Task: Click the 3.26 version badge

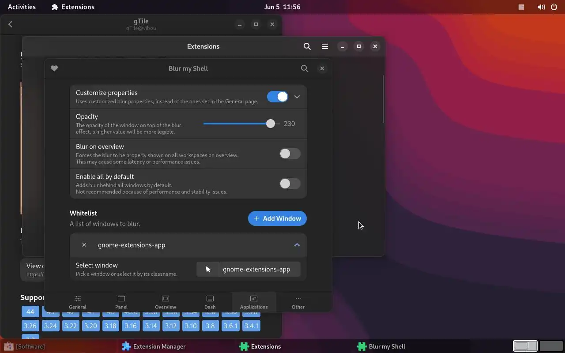Action: [x=30, y=326]
